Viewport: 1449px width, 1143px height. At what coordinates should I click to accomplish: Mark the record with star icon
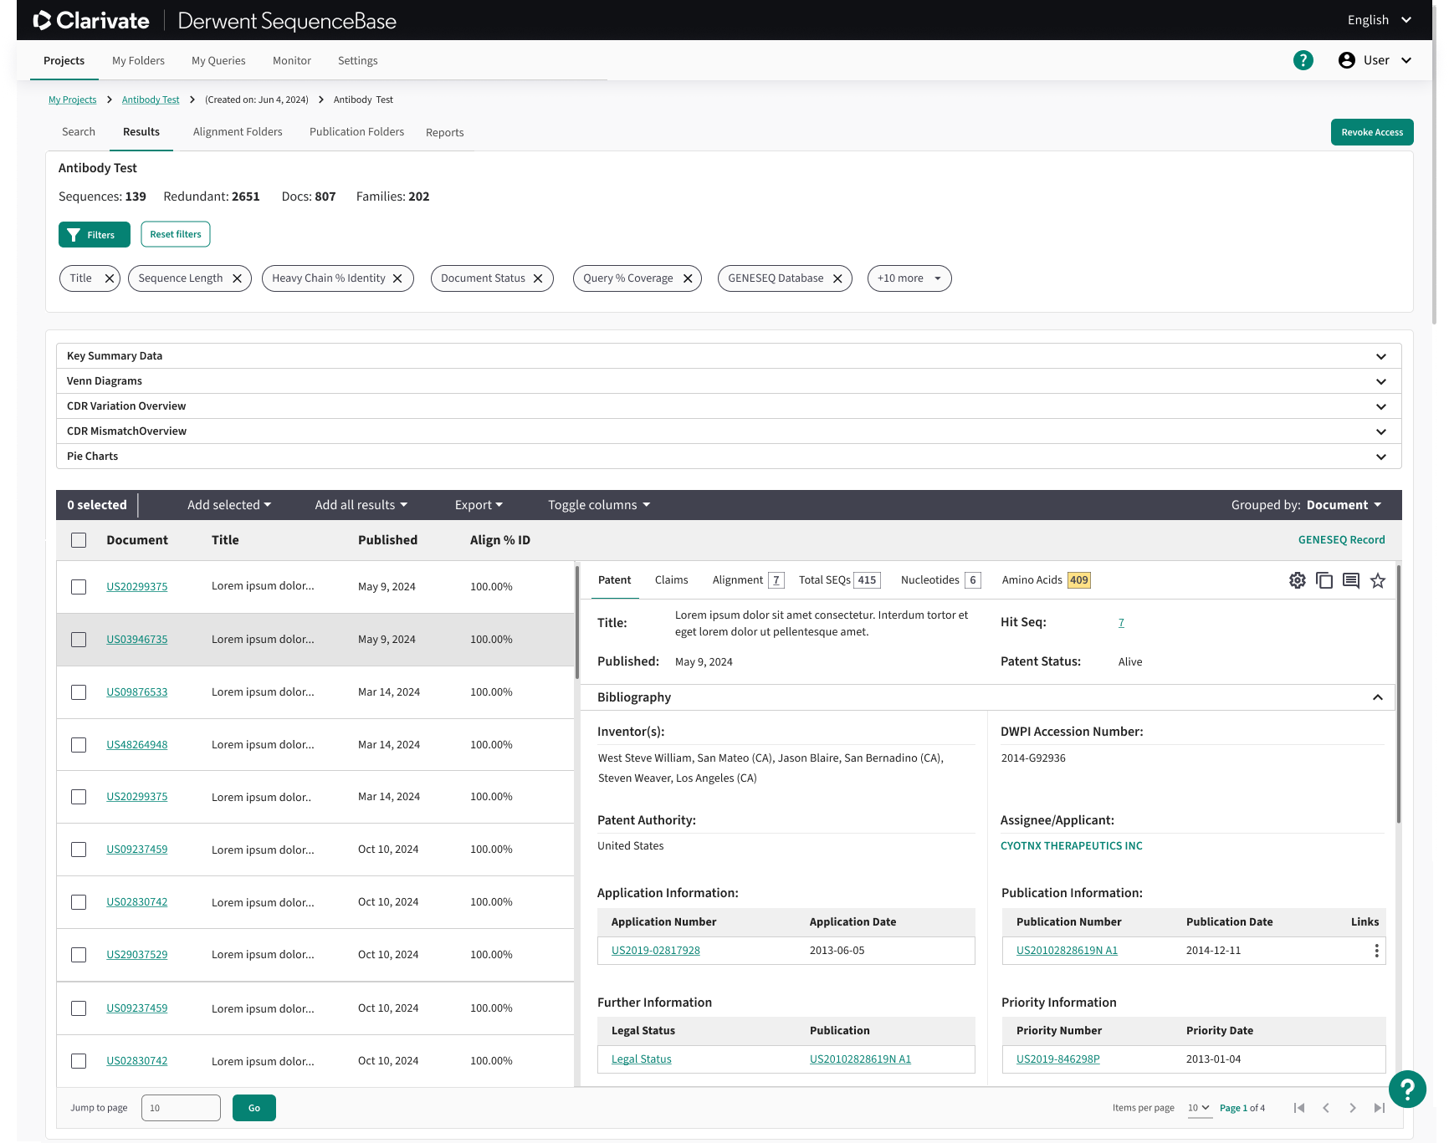click(1378, 580)
